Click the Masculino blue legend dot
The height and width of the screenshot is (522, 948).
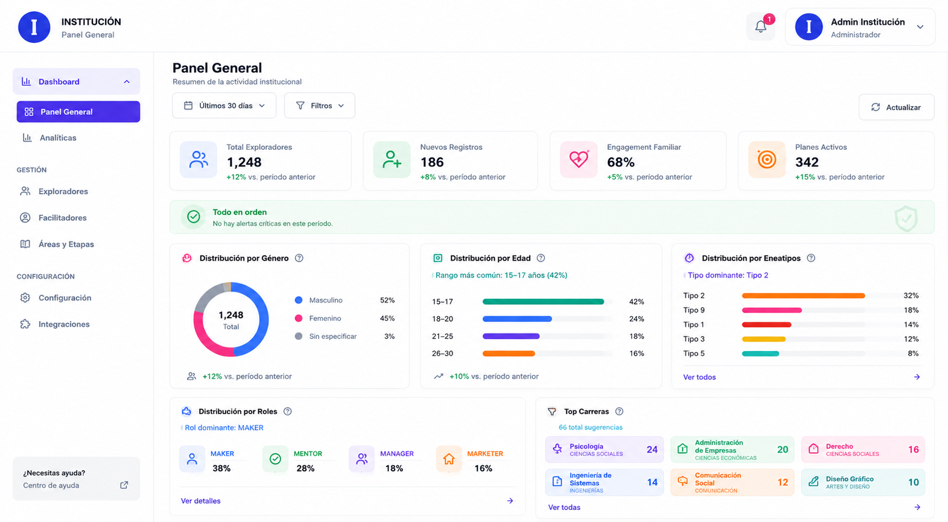[x=299, y=300]
